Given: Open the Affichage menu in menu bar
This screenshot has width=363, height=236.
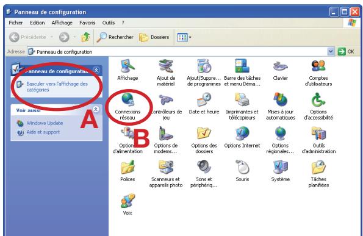Looking at the screenshot, I should click(62, 23).
